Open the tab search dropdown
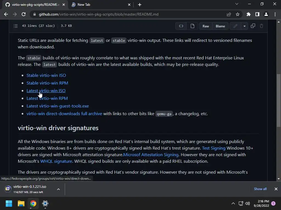Viewport: 281px width, 210px height. click(x=237, y=4)
